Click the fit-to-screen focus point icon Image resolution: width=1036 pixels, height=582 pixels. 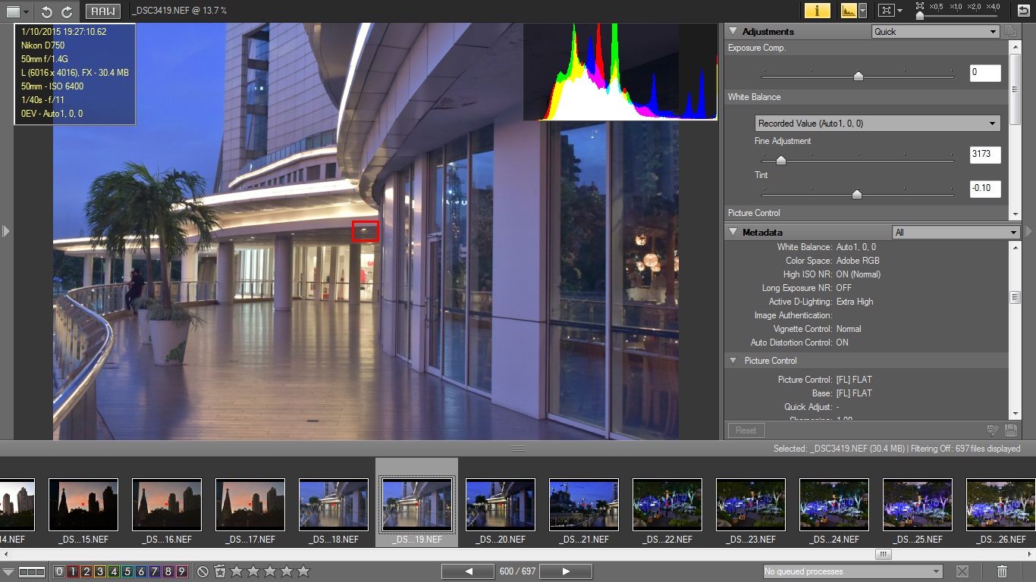click(x=885, y=11)
